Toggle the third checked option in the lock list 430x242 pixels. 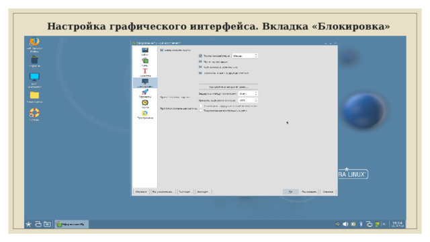[x=200, y=67]
